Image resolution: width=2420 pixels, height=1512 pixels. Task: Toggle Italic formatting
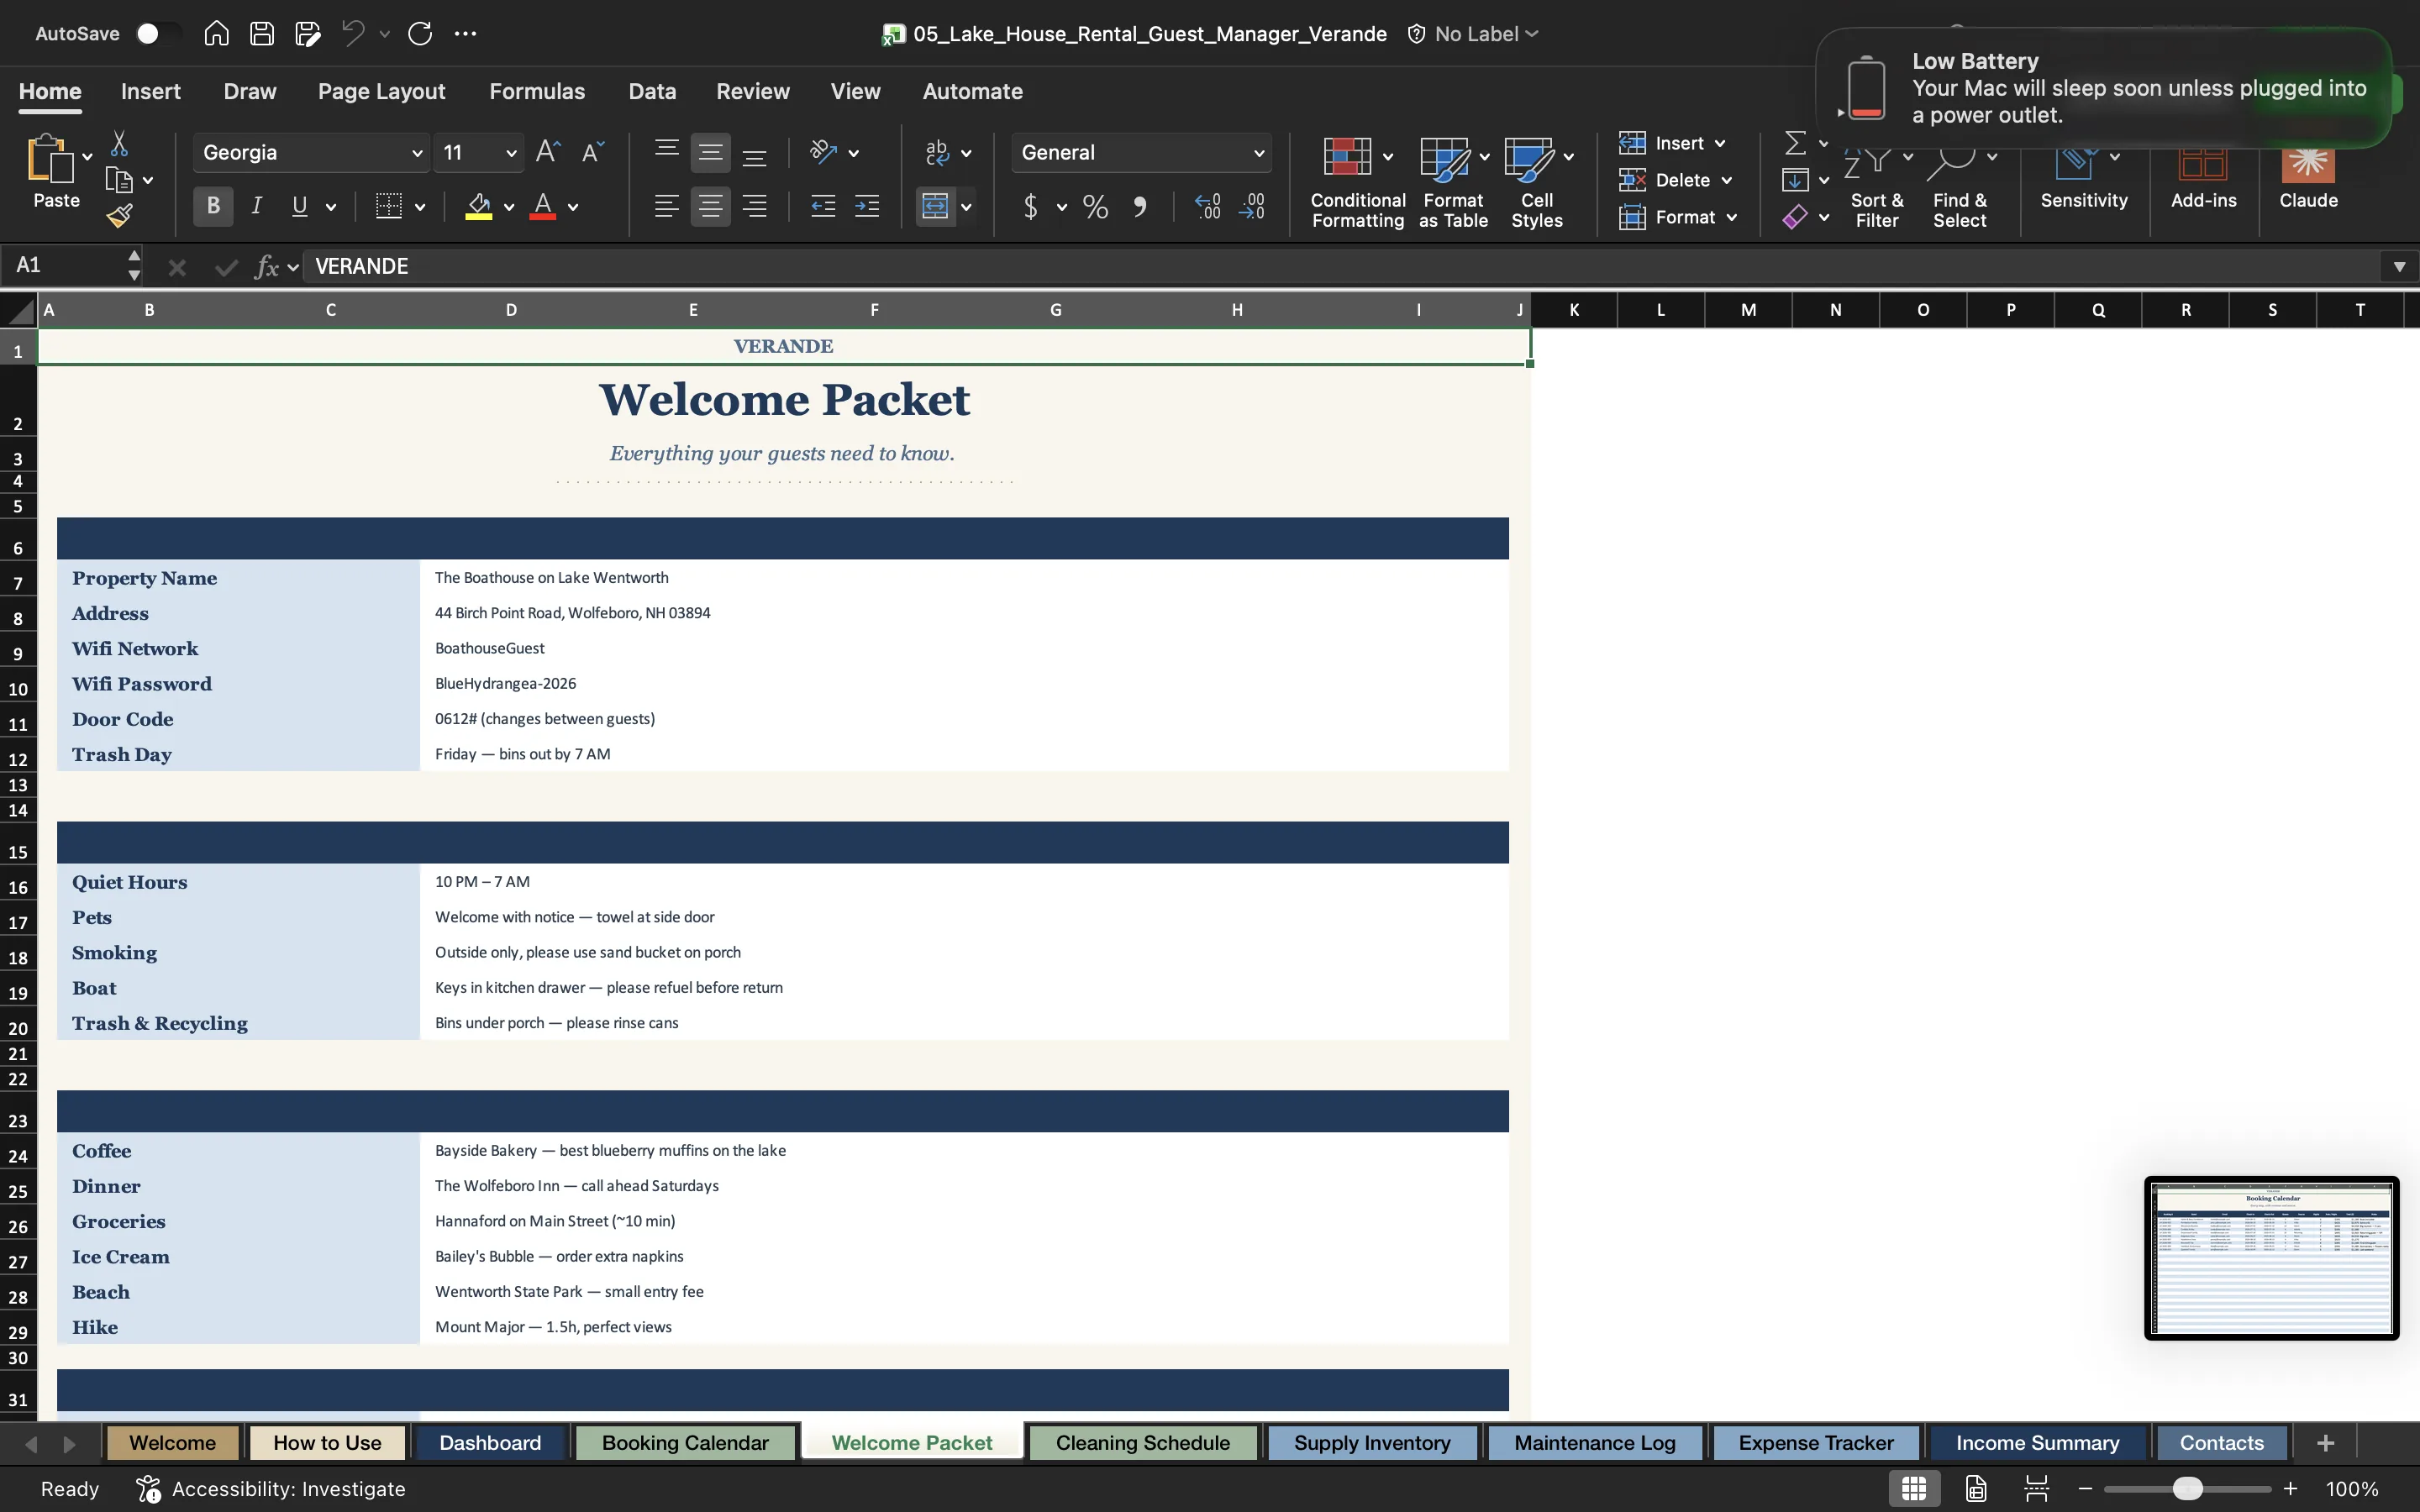coord(257,206)
